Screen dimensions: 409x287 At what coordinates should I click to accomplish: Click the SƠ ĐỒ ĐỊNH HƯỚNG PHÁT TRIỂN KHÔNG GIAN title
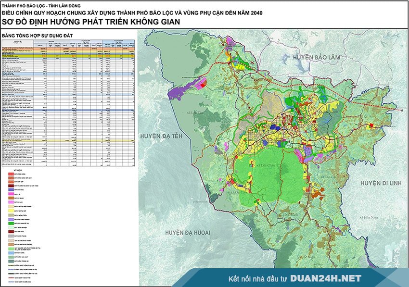[90, 22]
